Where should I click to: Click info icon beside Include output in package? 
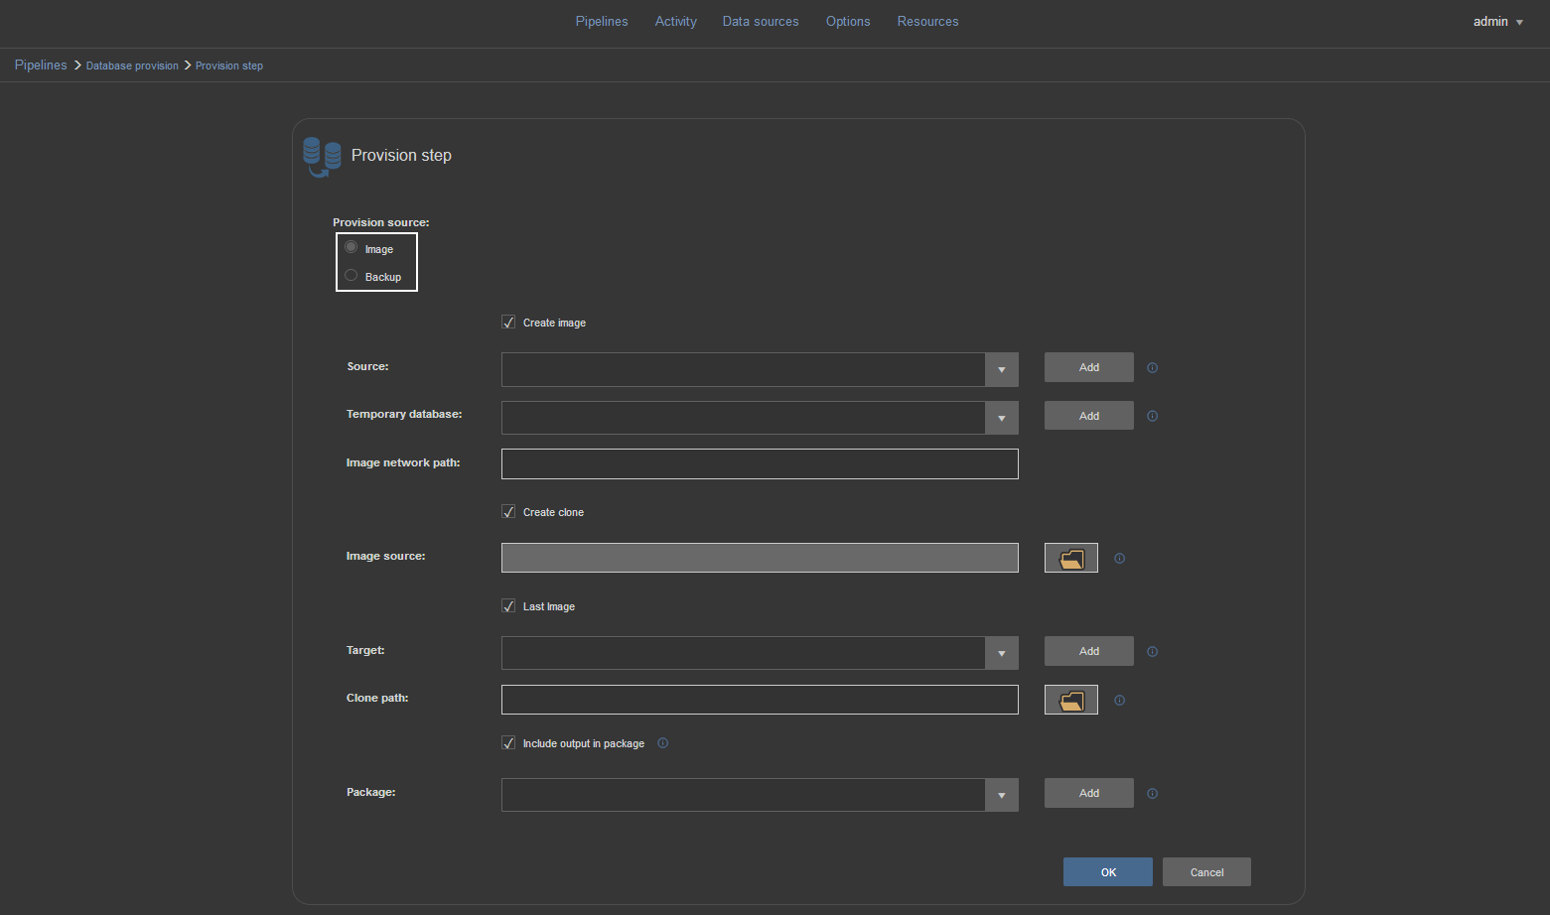(x=663, y=743)
